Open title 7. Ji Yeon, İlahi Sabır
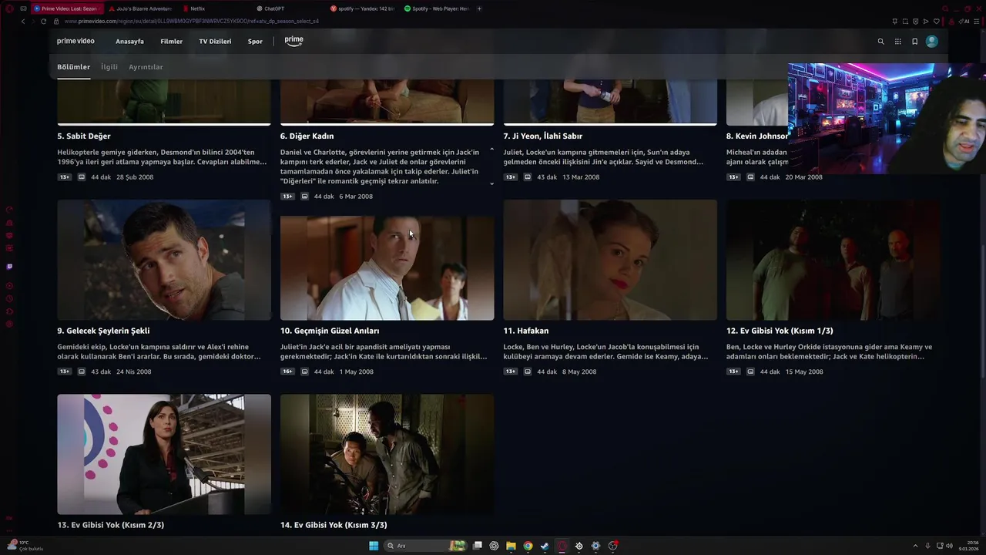Screen dimensions: 986x555 click(543, 136)
